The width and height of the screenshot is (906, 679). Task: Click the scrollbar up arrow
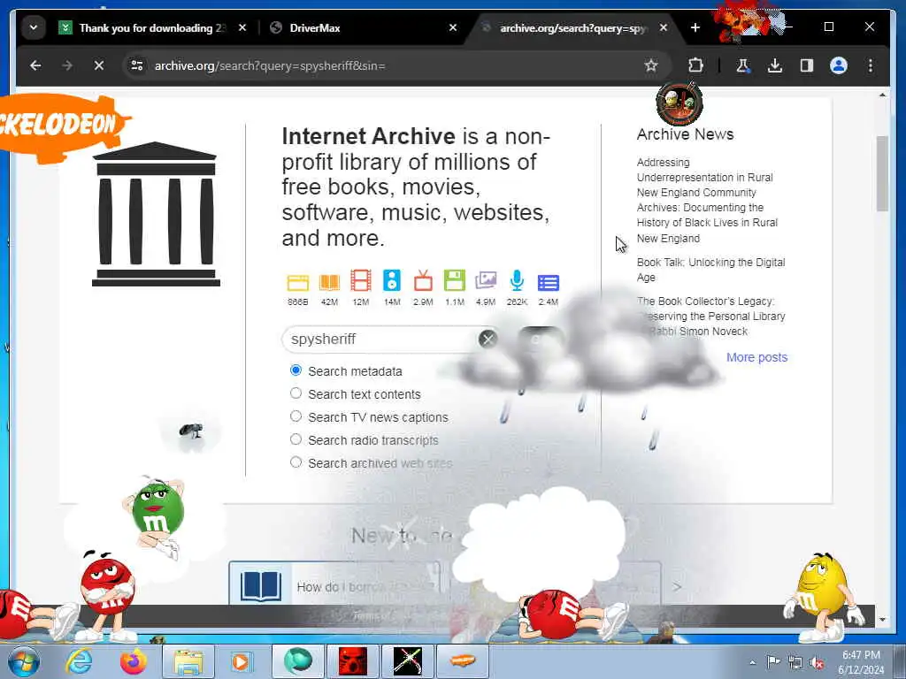[x=882, y=95]
